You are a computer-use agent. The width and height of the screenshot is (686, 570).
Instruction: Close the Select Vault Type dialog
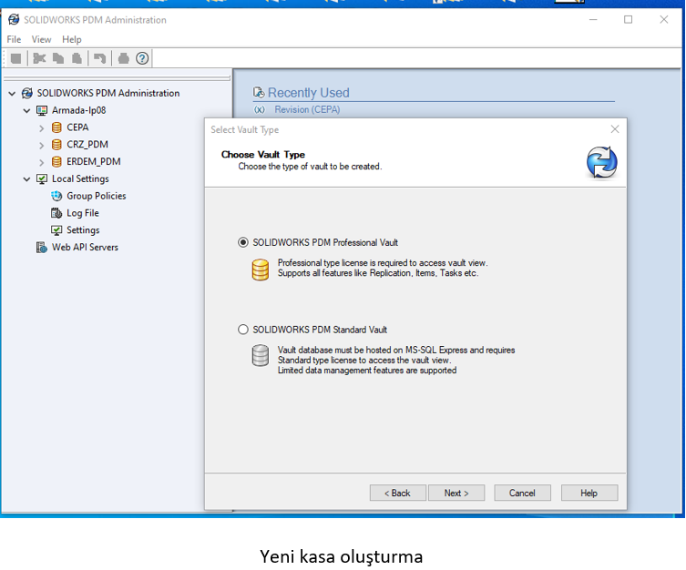pyautogui.click(x=615, y=129)
